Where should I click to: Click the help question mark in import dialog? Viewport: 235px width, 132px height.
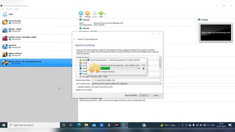tap(152, 34)
